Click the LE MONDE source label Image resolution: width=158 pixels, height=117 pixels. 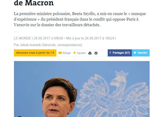pos(22,38)
